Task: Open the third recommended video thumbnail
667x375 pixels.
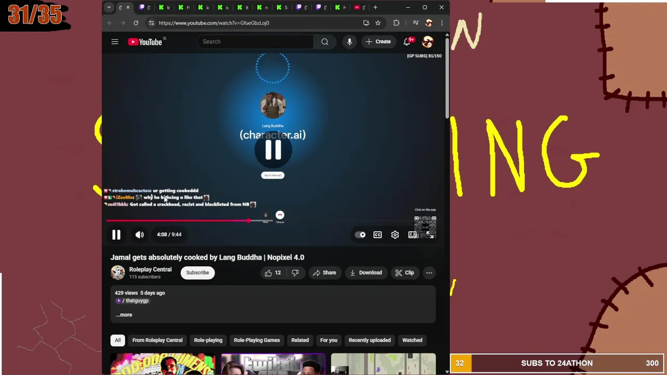Action: (384, 364)
